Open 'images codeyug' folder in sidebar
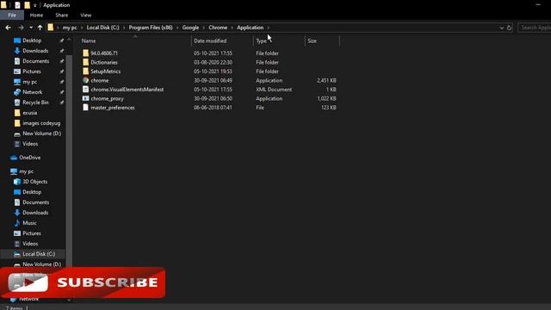The height and width of the screenshot is (310, 551). (x=41, y=123)
